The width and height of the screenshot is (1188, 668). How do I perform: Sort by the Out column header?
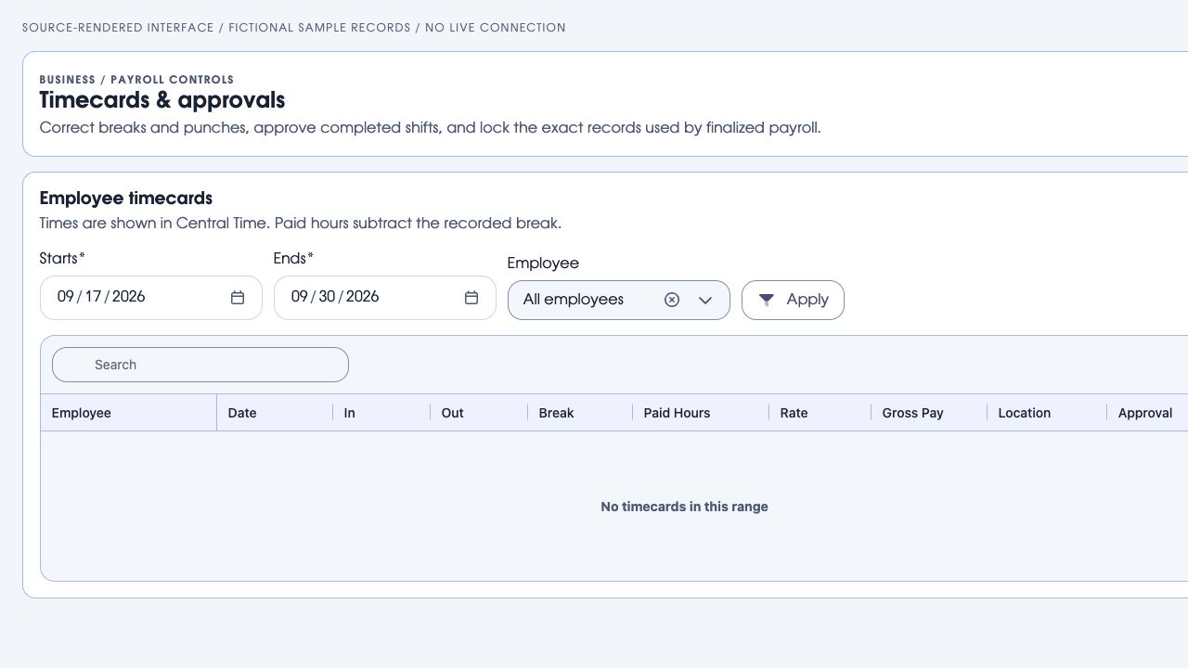tap(479, 413)
